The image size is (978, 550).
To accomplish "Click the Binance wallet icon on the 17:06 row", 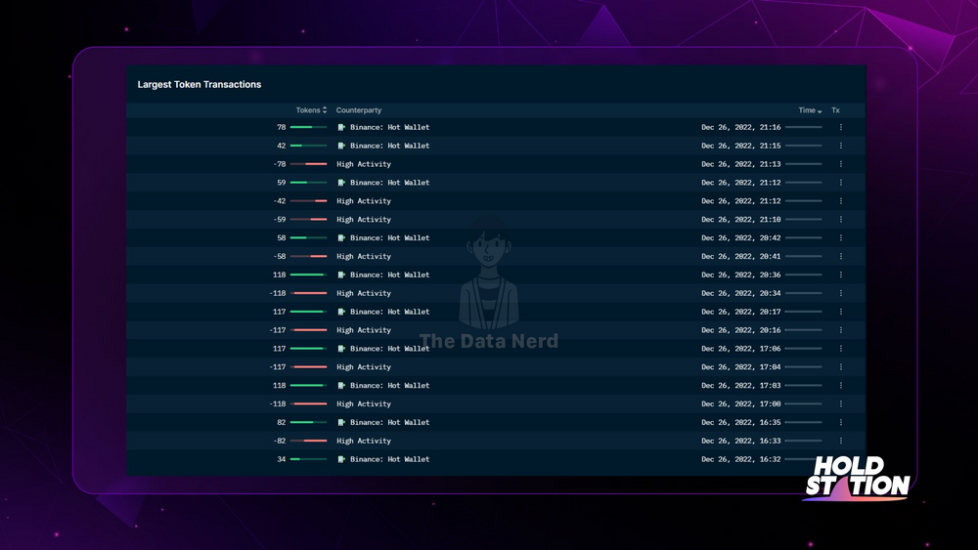I will point(341,349).
